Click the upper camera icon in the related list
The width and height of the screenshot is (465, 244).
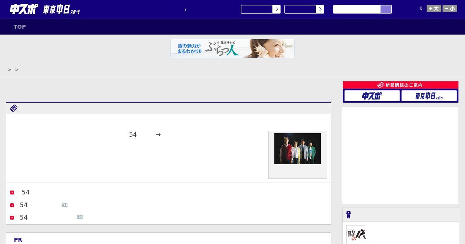tap(65, 205)
